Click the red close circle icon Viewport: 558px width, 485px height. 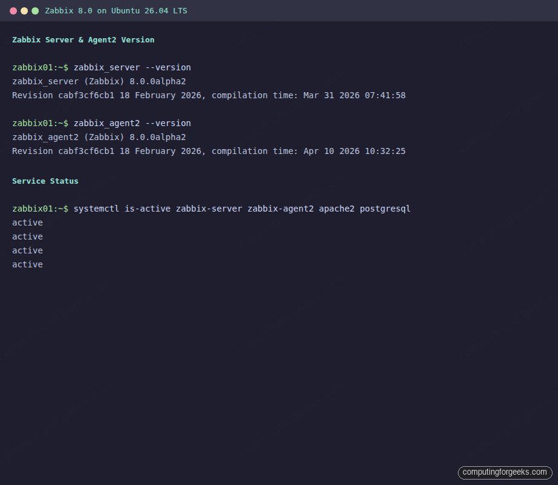pos(13,10)
